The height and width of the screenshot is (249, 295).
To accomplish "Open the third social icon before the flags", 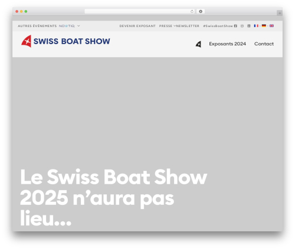I will pos(249,26).
